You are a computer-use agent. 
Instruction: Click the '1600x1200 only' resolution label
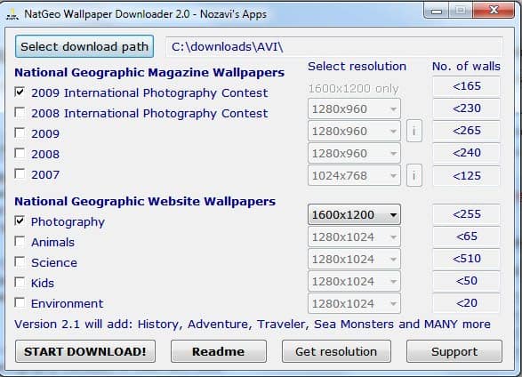pos(353,89)
